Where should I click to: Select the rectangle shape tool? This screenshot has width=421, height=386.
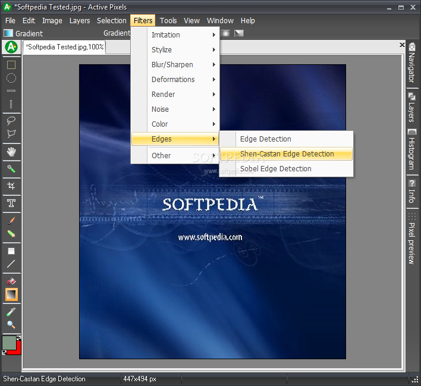point(11,251)
